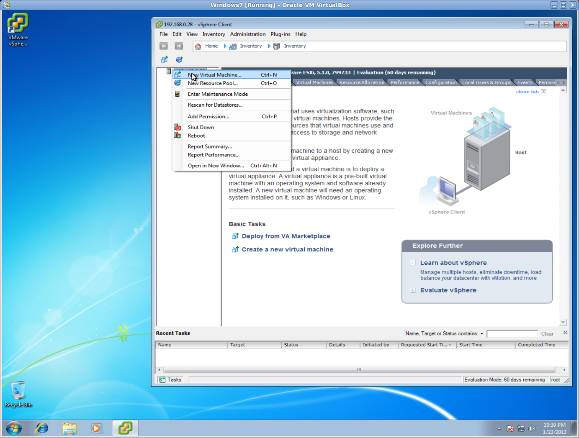
Task: Select Reboot in context menu
Action: 232,136
